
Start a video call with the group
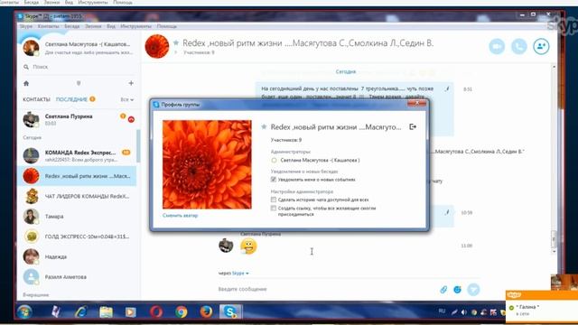[x=497, y=46]
